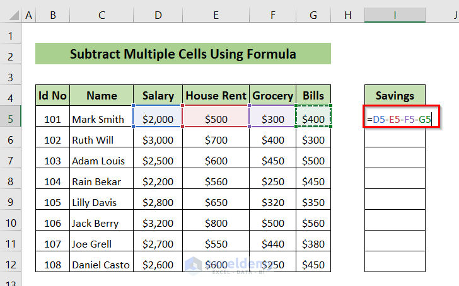This screenshot has width=459, height=286.
Task: Click the Id No cell 104
Action: [52, 181]
